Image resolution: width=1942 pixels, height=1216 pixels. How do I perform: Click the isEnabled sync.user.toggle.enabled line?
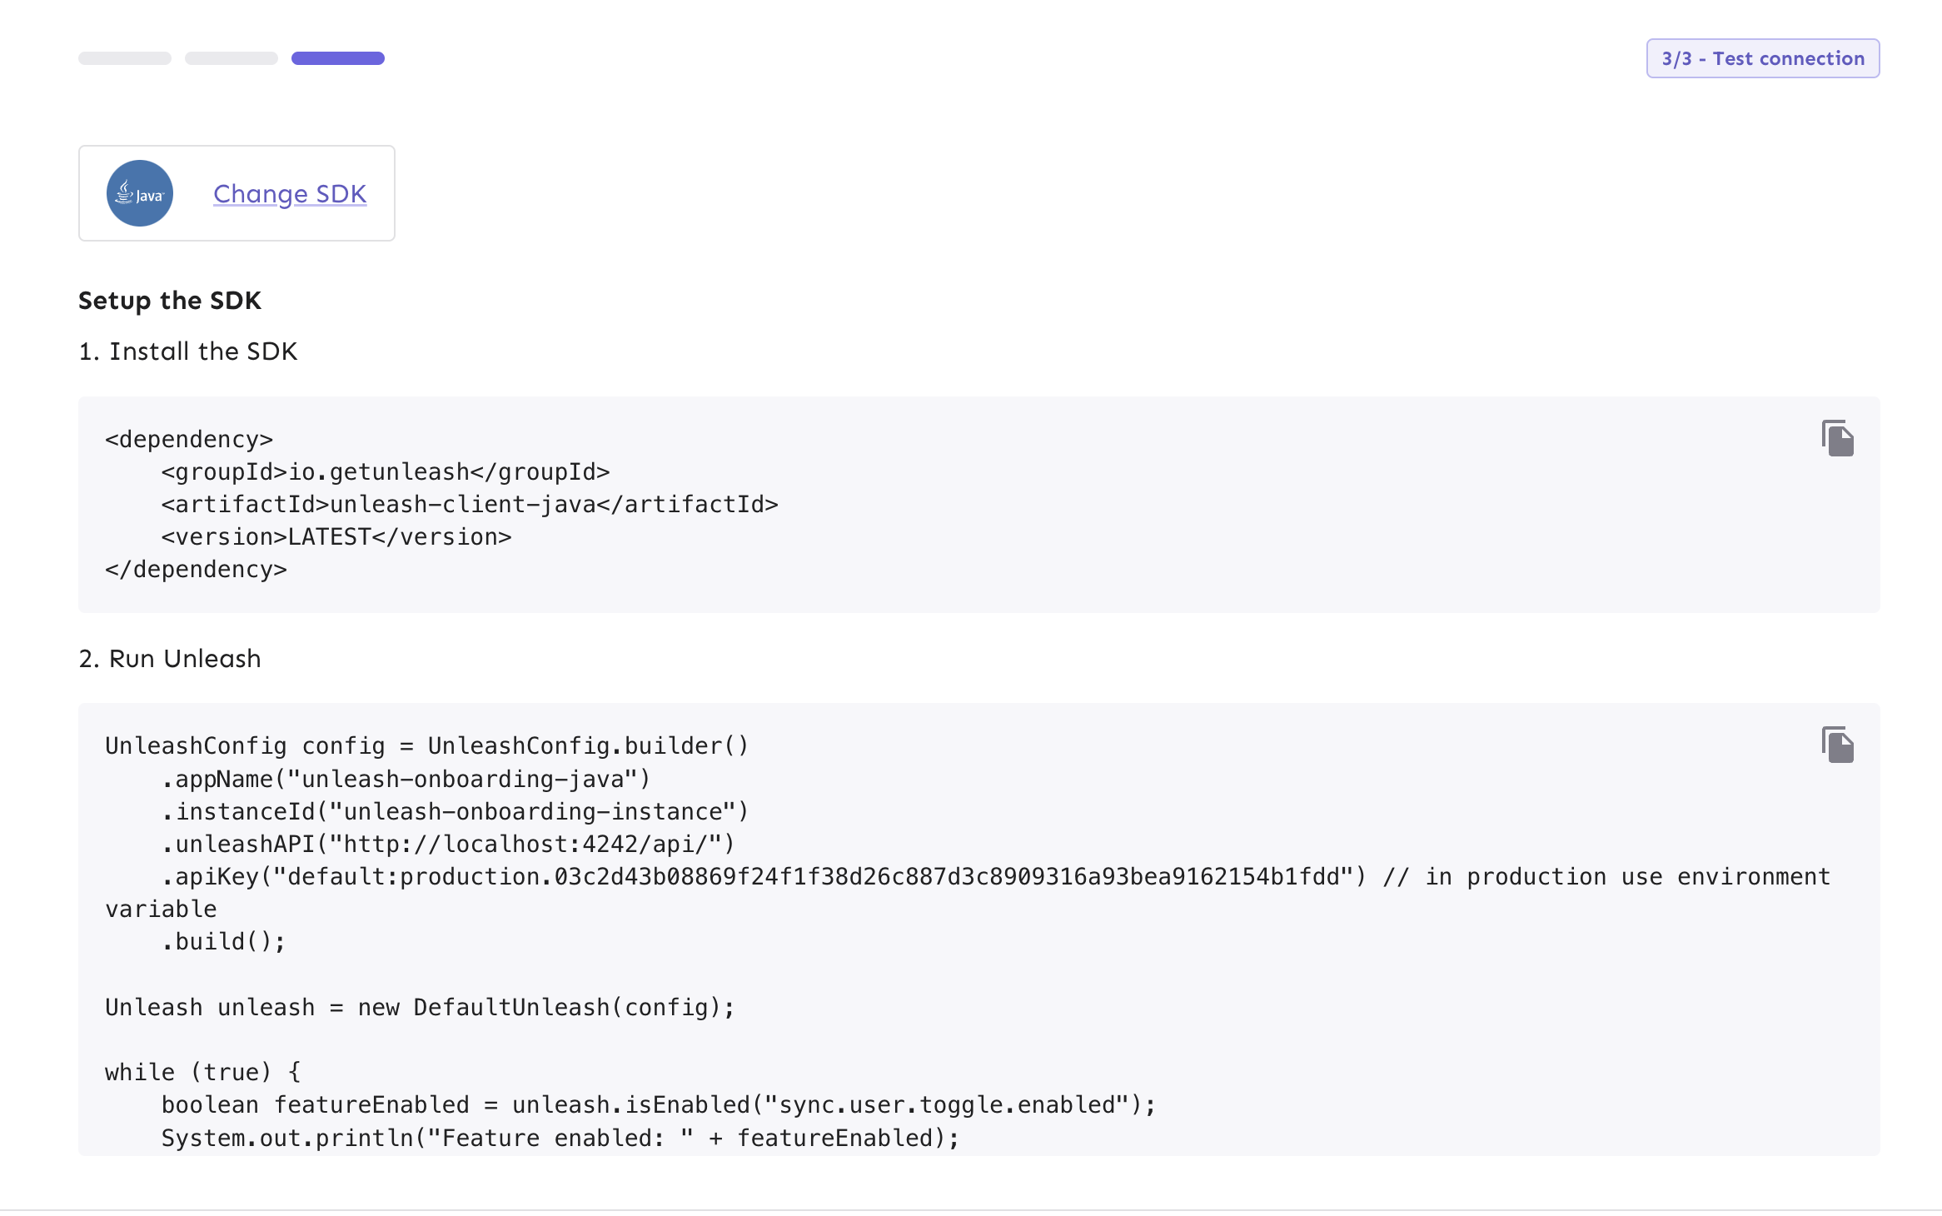point(658,1105)
